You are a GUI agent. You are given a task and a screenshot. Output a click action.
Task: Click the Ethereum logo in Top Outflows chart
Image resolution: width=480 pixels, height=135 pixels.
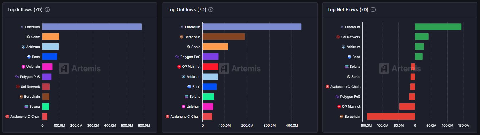(x=182, y=27)
